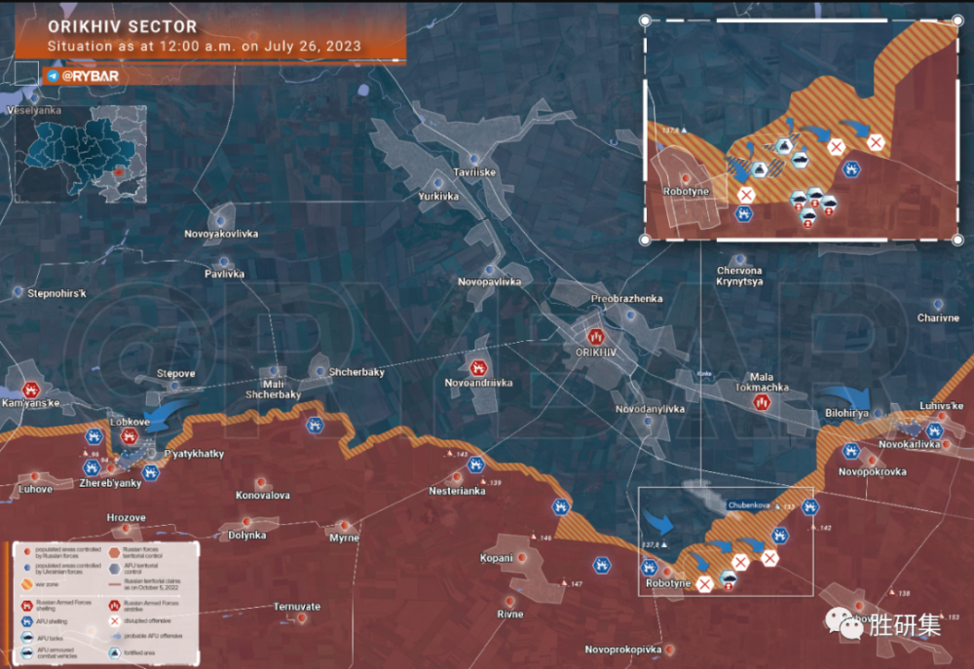The image size is (974, 669).
Task: Click the Novokarlivka label
Action: click(910, 444)
